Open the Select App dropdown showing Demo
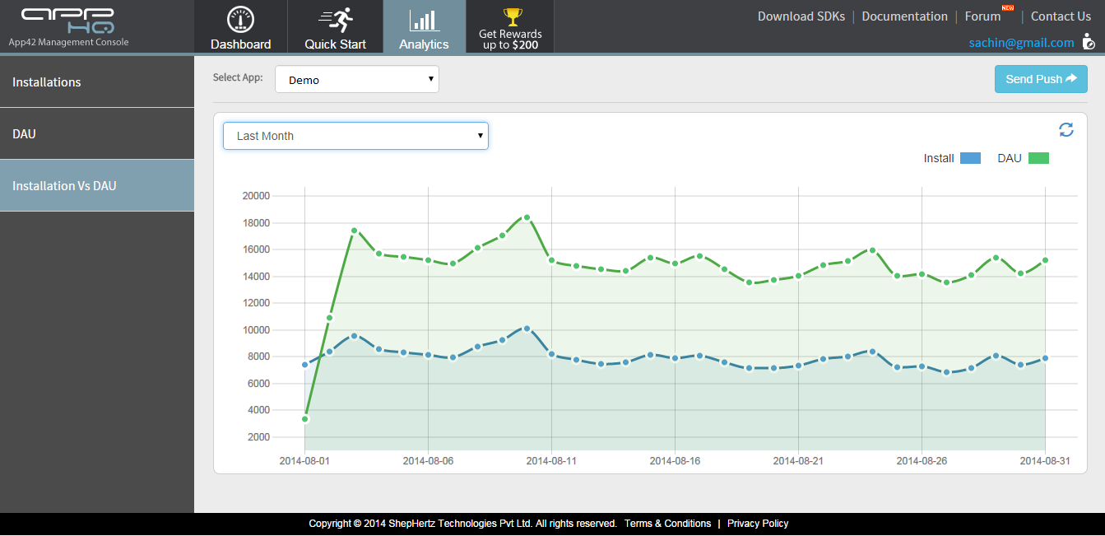This screenshot has height=536, width=1105. pyautogui.click(x=357, y=80)
